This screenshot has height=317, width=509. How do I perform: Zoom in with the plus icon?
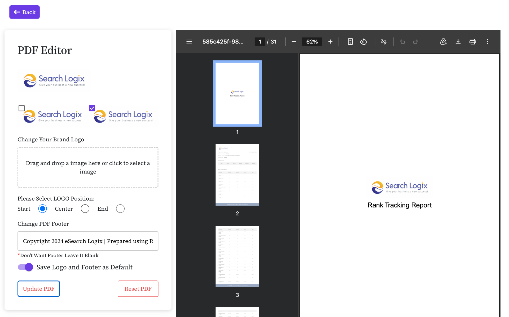[330, 42]
